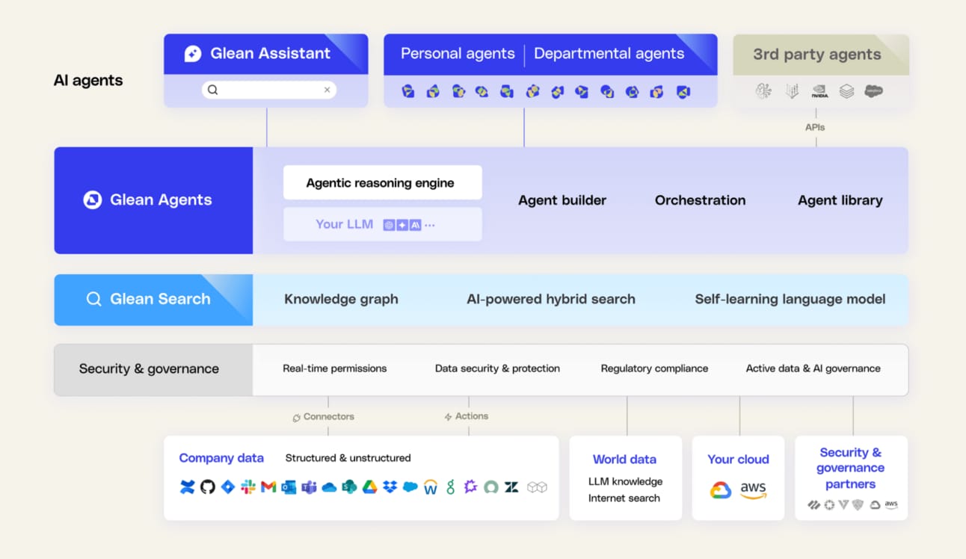This screenshot has width=966, height=559.
Task: Click the LLM knowledge text
Action: click(625, 482)
